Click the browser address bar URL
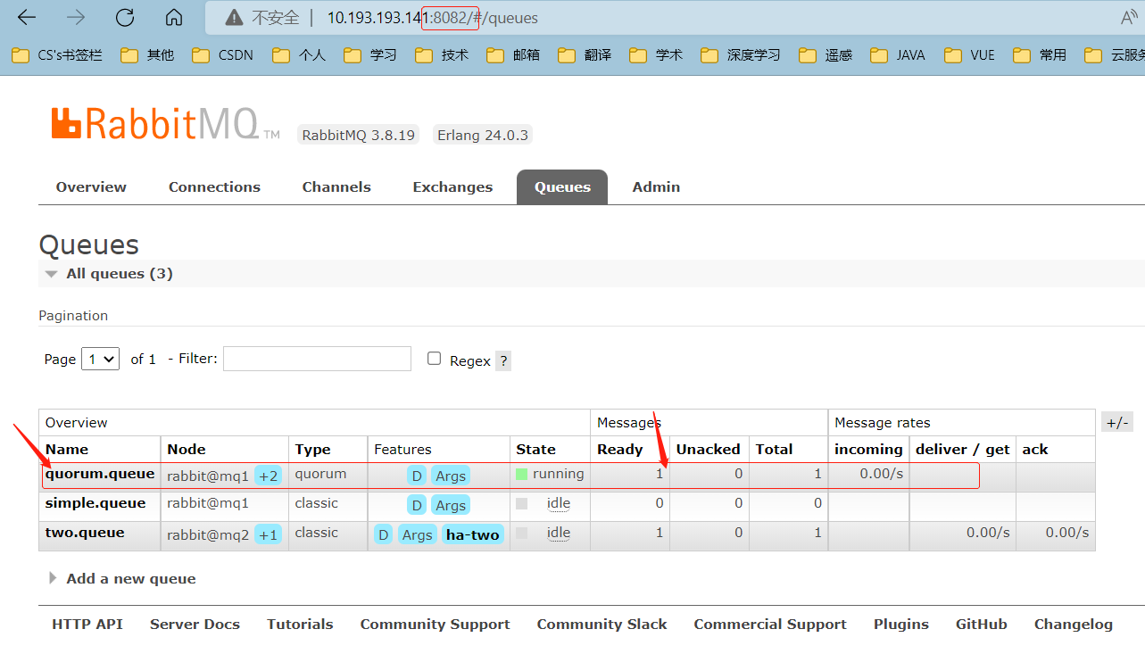The height and width of the screenshot is (654, 1145). pos(433,18)
